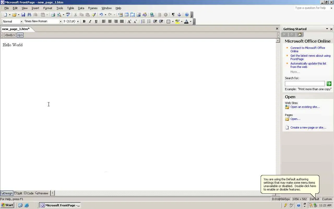Open the File menu
Image resolution: width=334 pixels, height=209 pixels.
click(x=7, y=8)
